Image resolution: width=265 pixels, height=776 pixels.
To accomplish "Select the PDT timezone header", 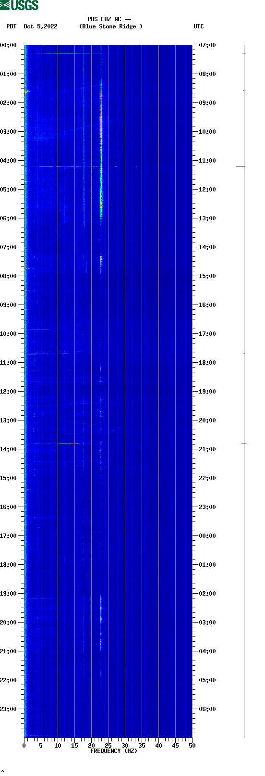I will [11, 26].
